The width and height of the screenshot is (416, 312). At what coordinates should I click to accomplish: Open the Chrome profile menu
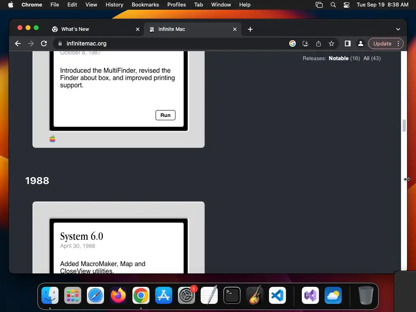[361, 43]
